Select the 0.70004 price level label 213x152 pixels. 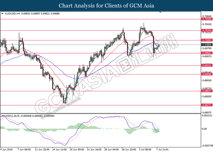pyautogui.click(x=207, y=40)
